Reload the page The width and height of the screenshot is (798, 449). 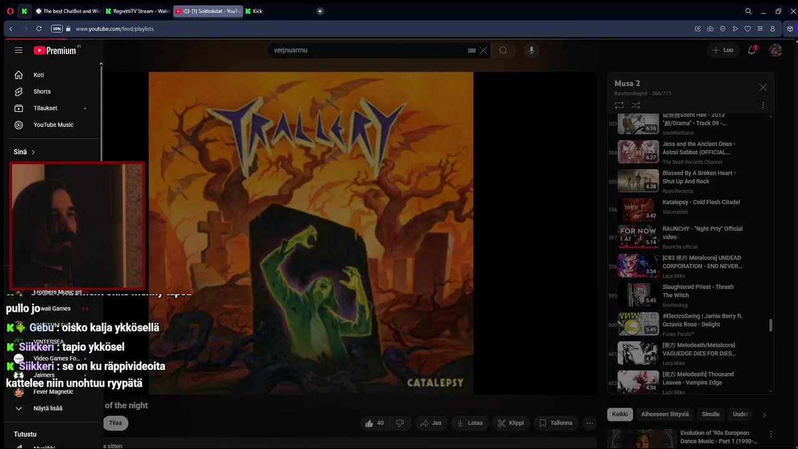click(39, 29)
